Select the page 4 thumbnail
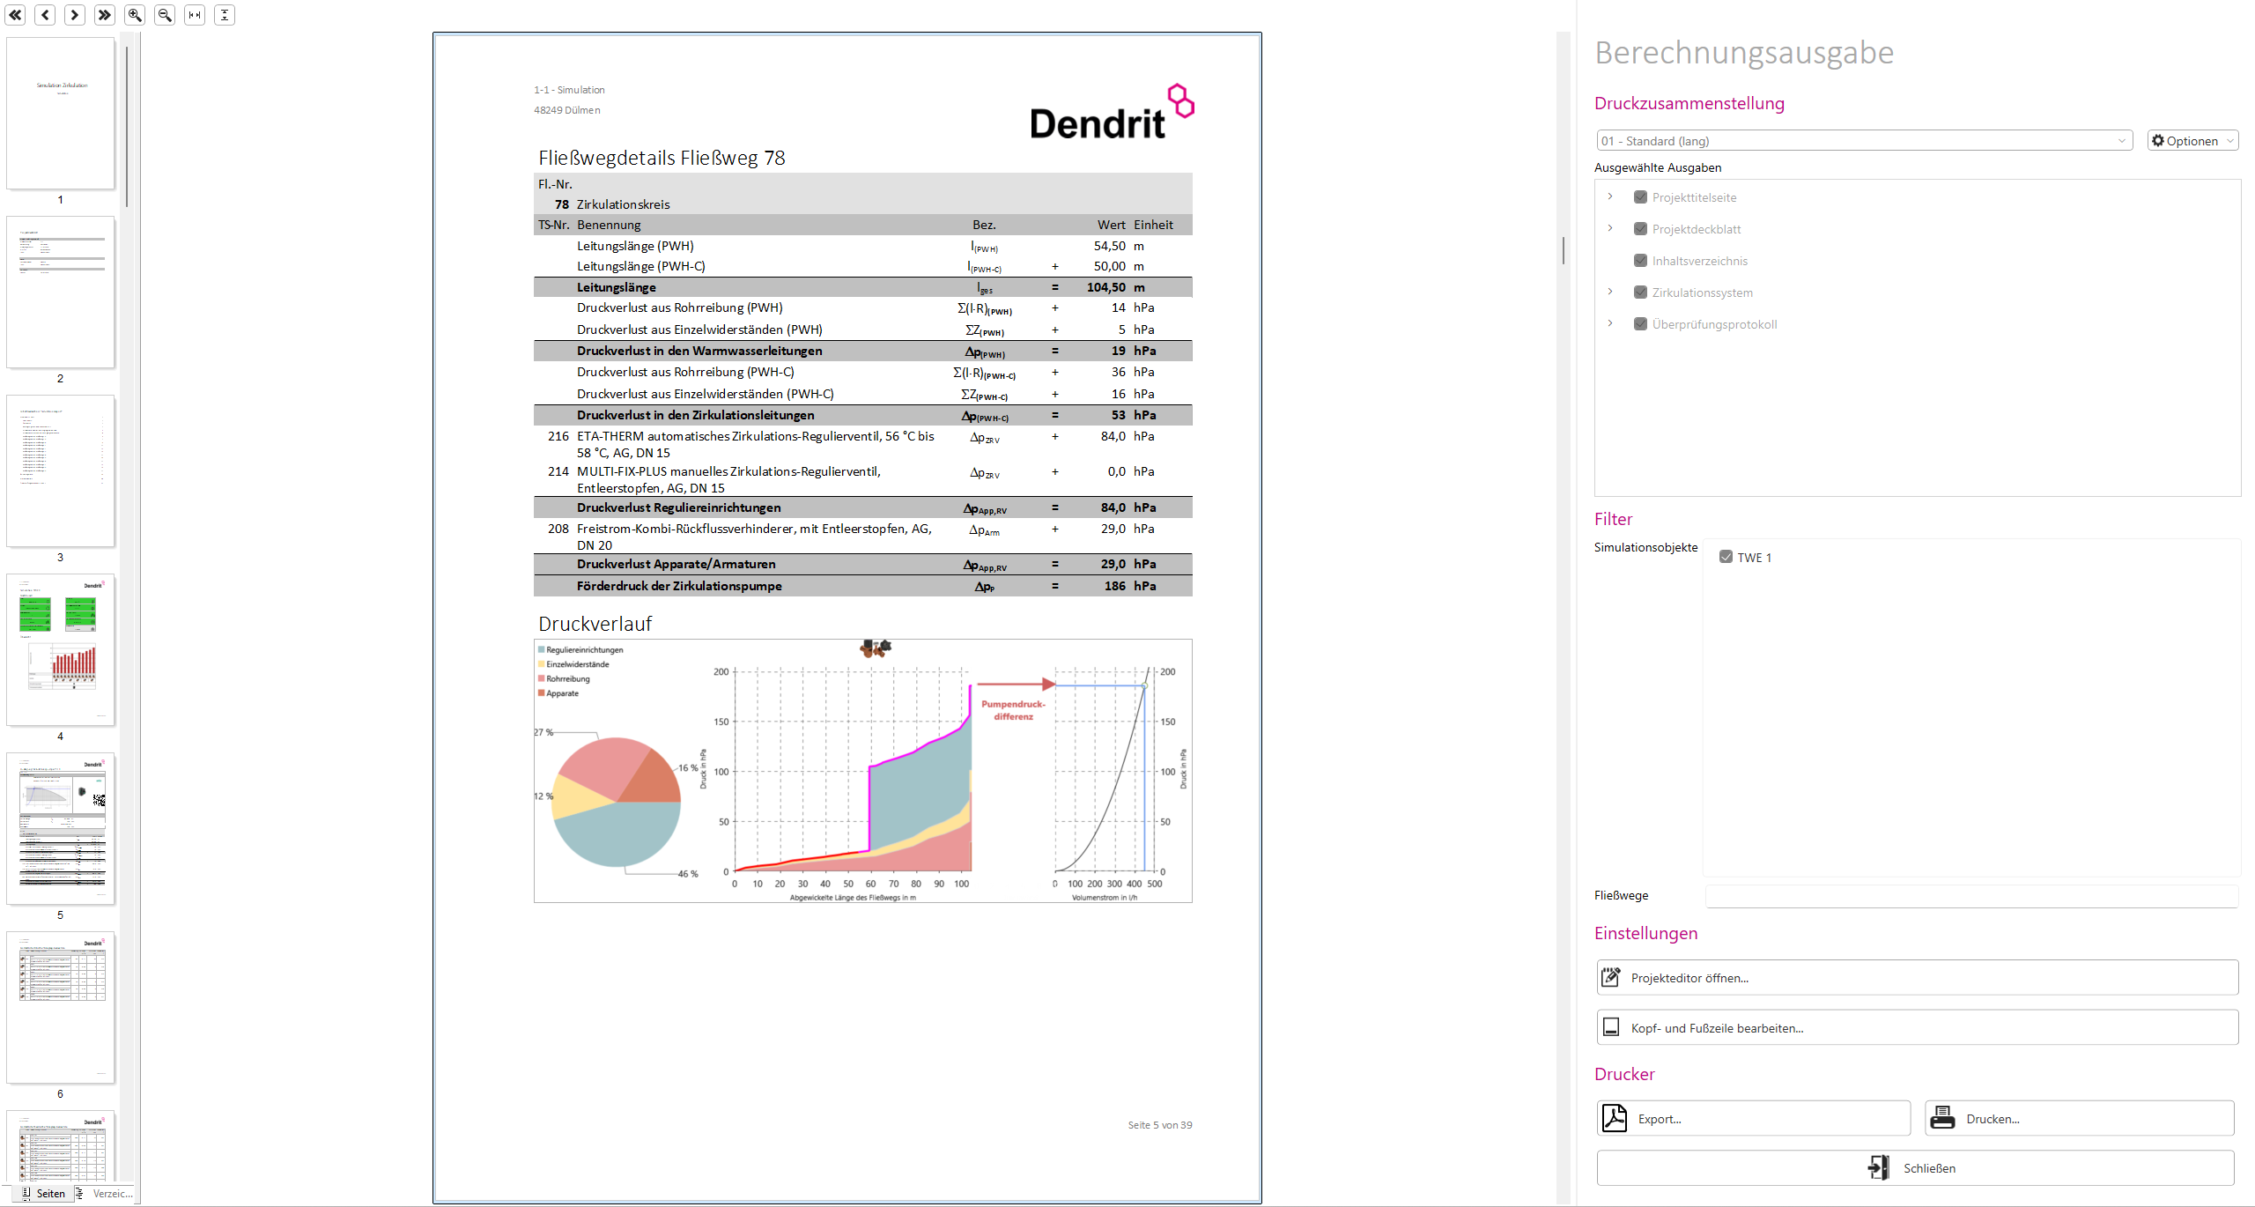The image size is (2255, 1207). 61,650
